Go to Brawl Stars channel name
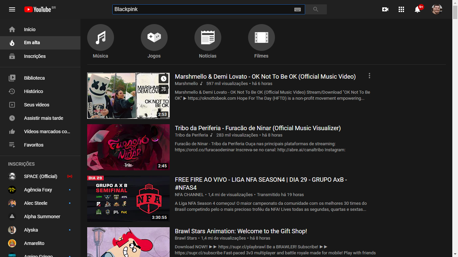 186,238
